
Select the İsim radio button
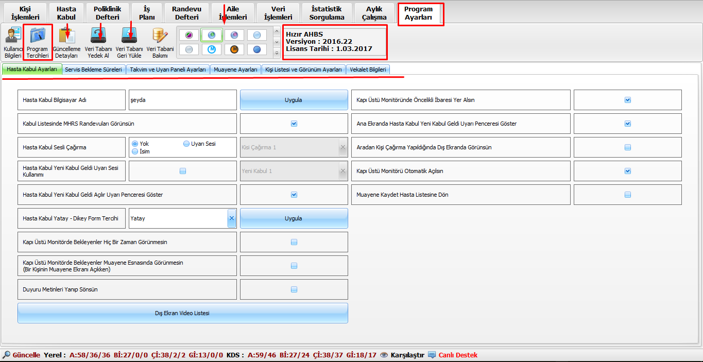tap(135, 152)
